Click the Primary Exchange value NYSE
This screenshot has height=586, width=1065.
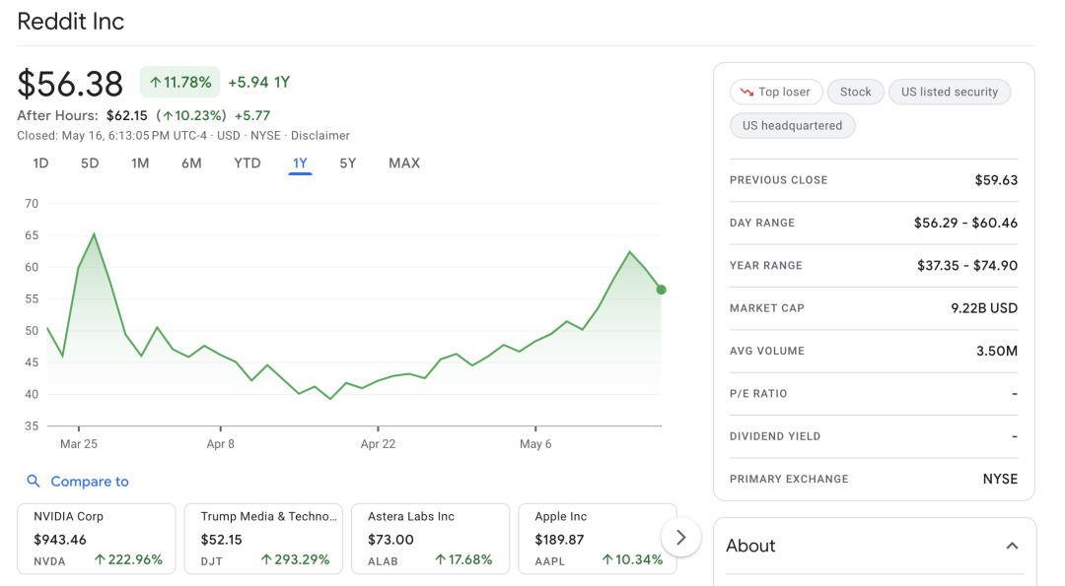point(1001,480)
